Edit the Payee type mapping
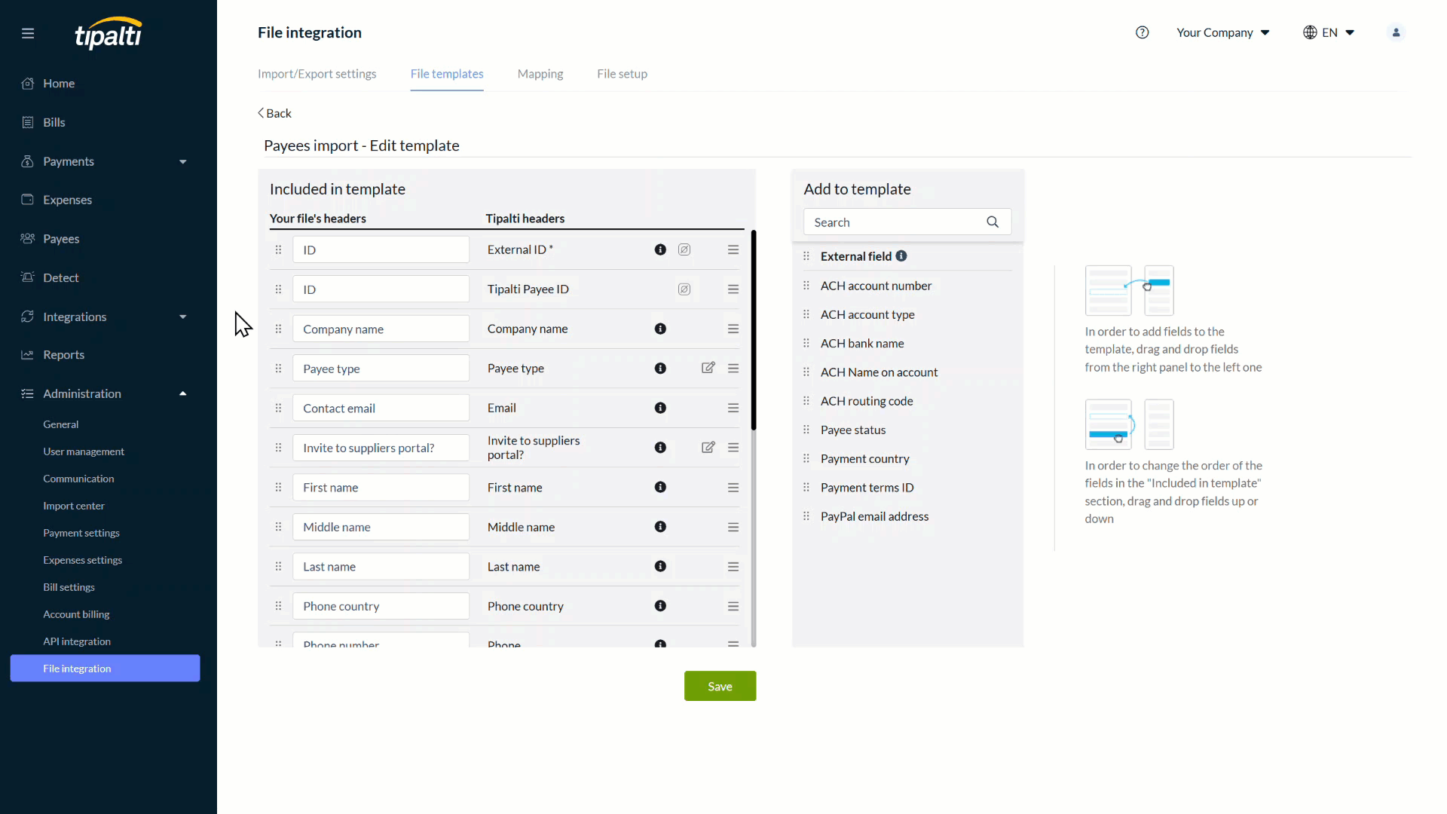 pos(708,368)
